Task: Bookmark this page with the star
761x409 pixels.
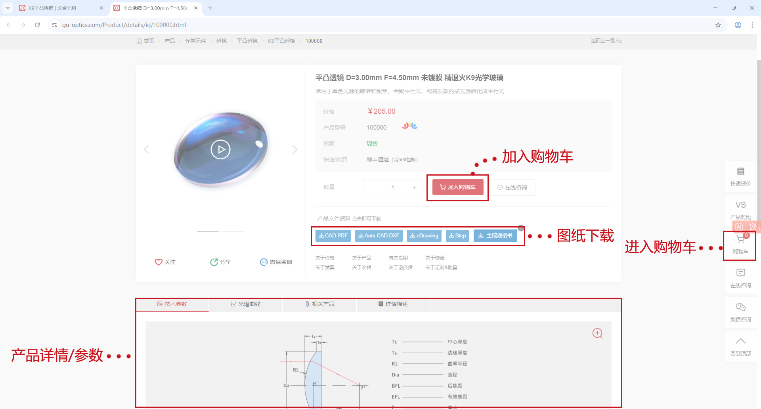Action: tap(718, 25)
